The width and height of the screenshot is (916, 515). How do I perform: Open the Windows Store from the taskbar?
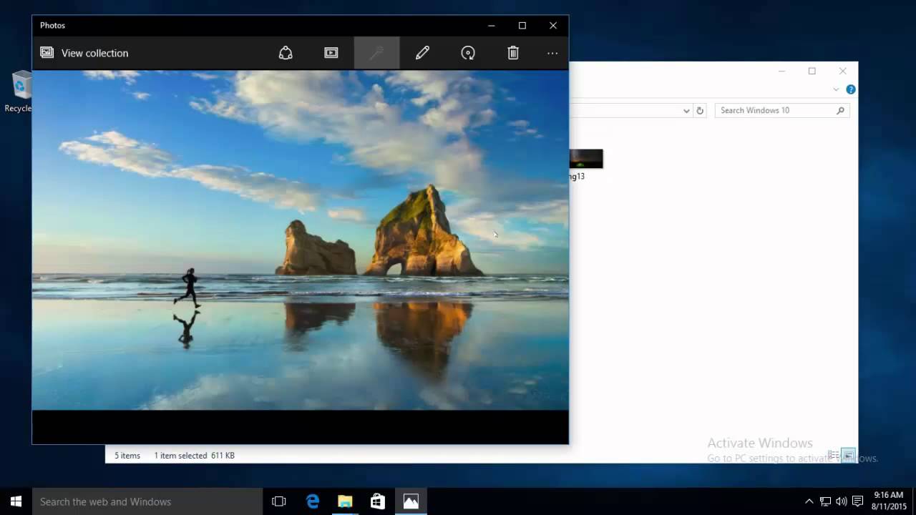point(376,501)
